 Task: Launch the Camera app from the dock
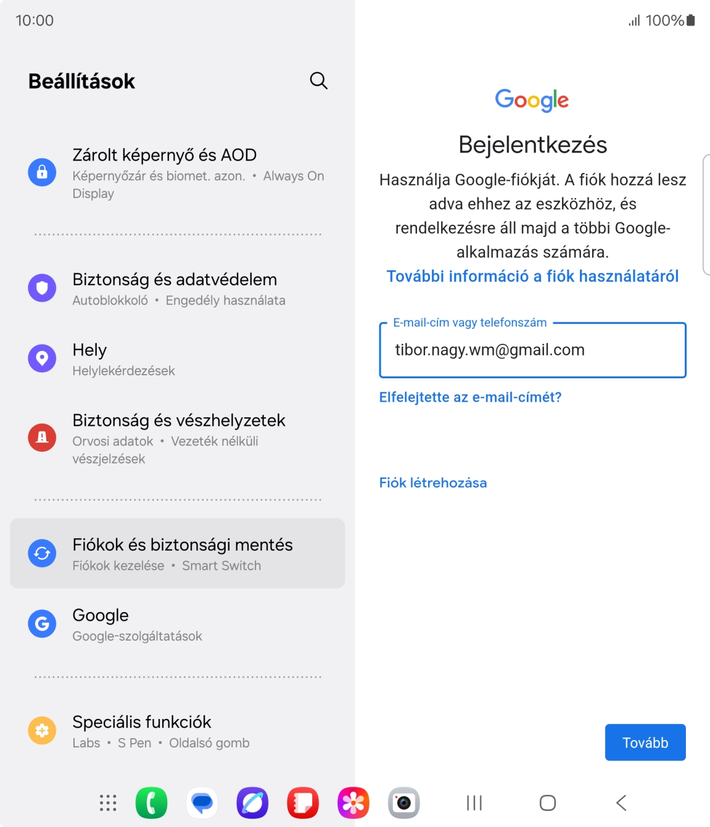point(404,803)
